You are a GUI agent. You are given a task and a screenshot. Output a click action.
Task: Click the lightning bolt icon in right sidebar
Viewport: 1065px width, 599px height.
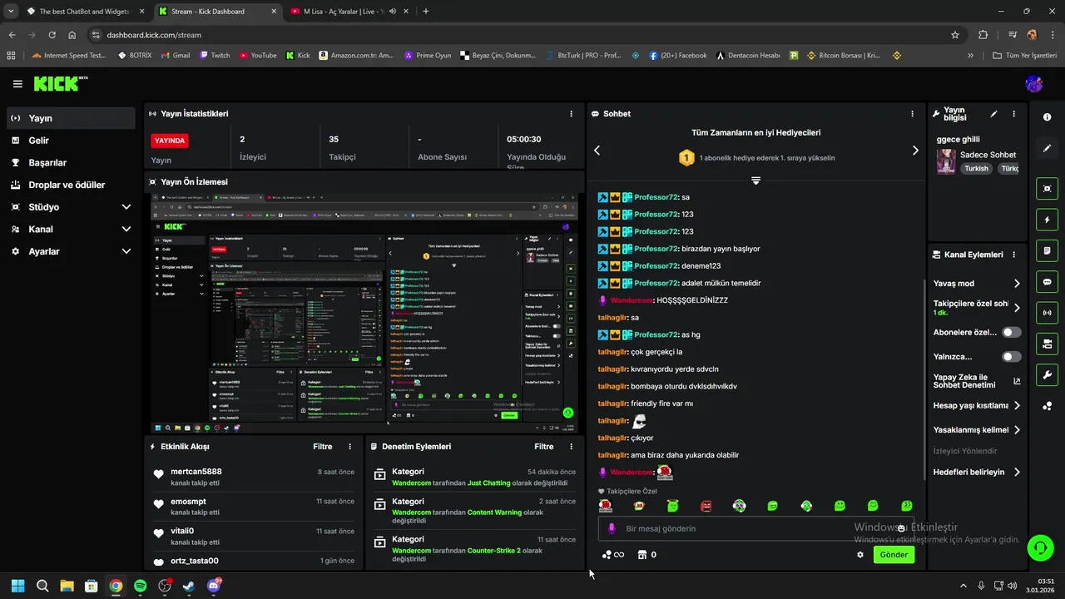tap(1048, 220)
